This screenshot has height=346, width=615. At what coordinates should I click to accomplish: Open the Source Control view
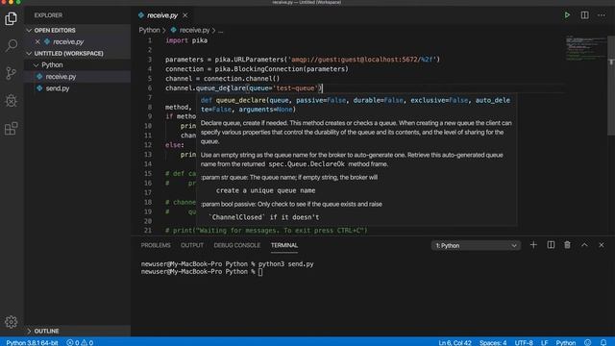[11, 73]
